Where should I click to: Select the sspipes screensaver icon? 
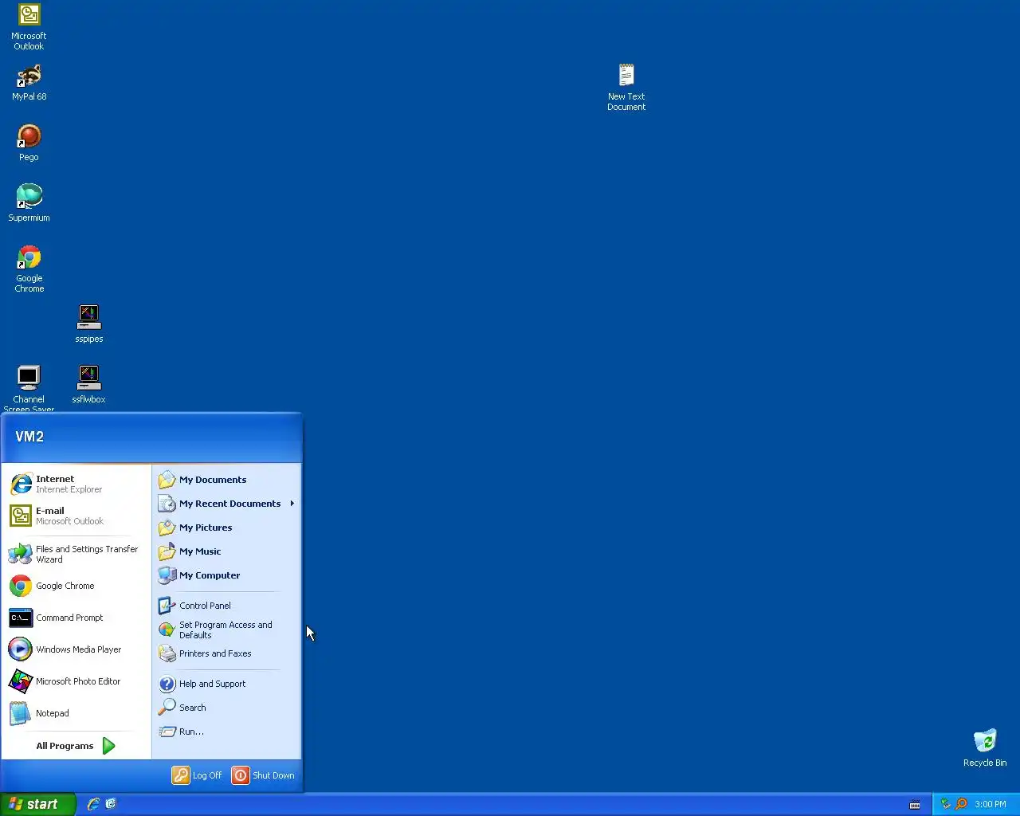click(x=88, y=324)
